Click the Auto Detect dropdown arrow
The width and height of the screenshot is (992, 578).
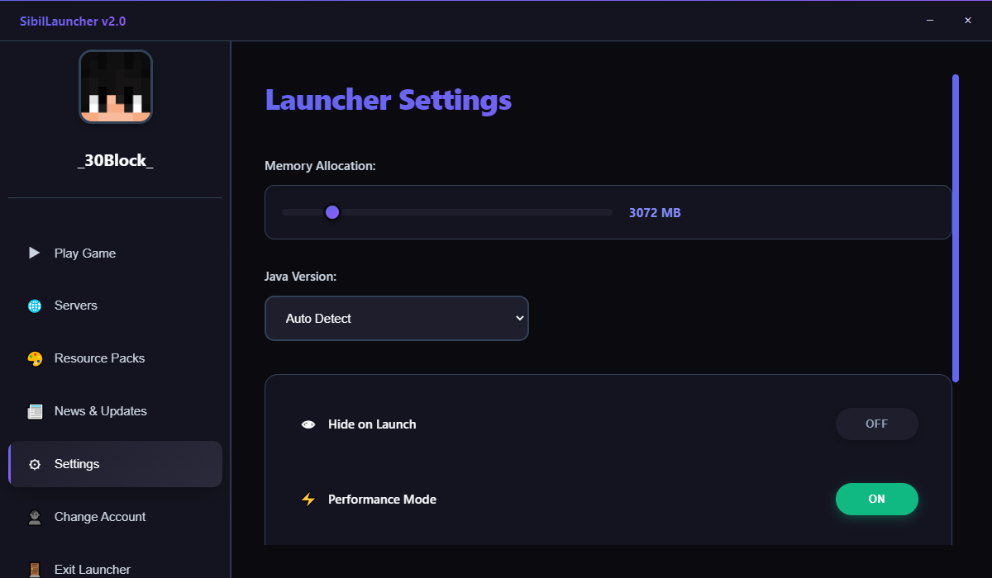point(519,319)
